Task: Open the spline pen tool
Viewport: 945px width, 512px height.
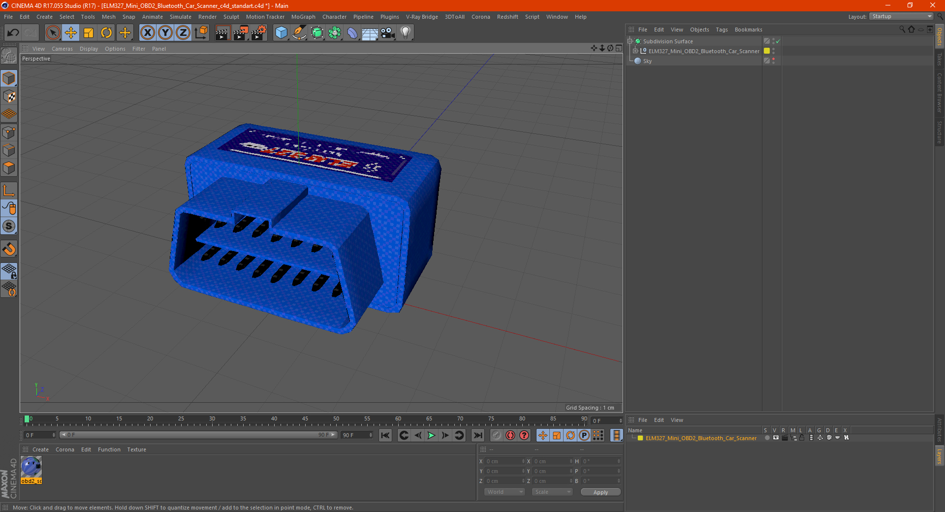Action: tap(299, 33)
